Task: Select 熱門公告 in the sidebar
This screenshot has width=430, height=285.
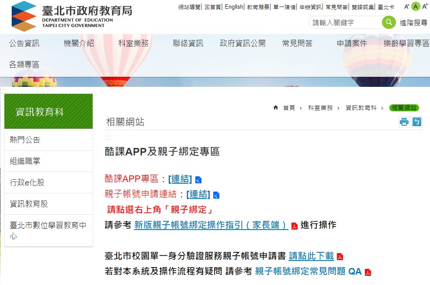Action: coord(25,140)
